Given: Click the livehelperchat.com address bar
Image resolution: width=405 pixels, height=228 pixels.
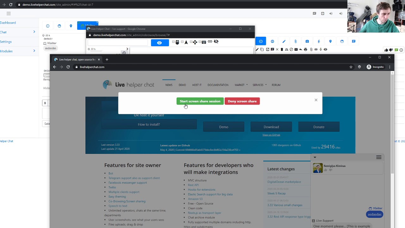Looking at the screenshot, I should (211, 67).
